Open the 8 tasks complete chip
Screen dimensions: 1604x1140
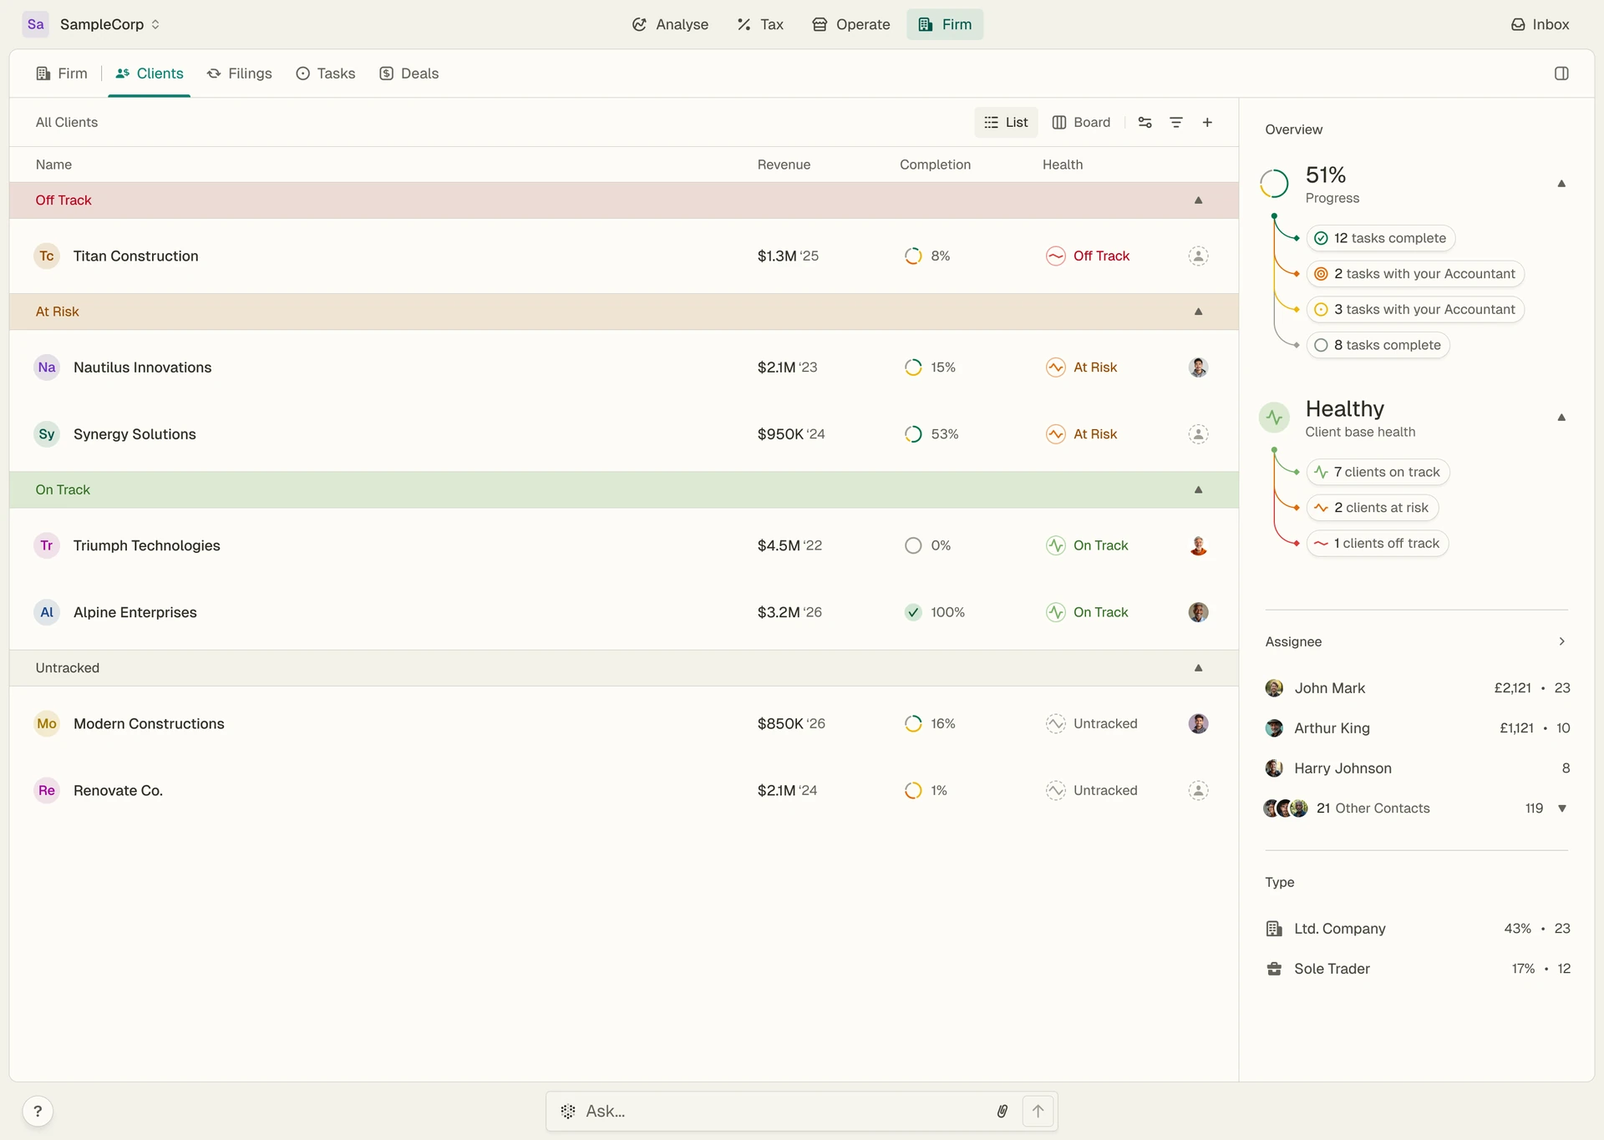pyautogui.click(x=1378, y=345)
